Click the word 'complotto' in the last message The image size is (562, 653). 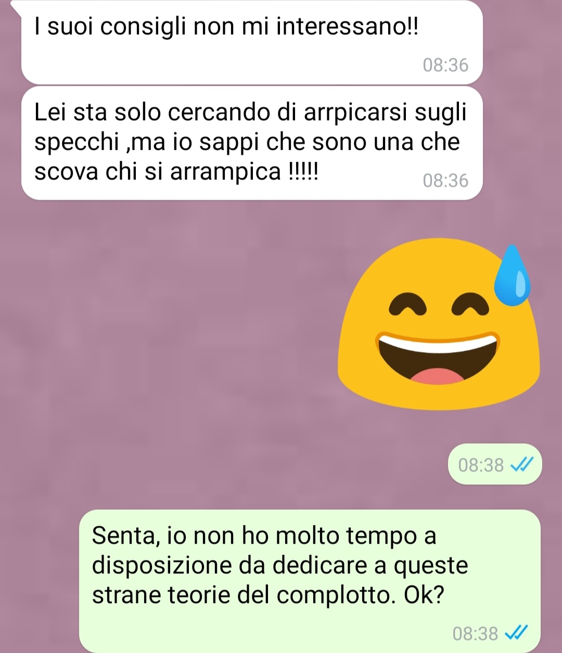tap(333, 596)
